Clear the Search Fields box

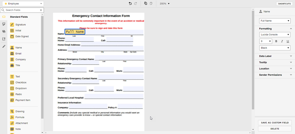pyautogui.click(x=41, y=10)
